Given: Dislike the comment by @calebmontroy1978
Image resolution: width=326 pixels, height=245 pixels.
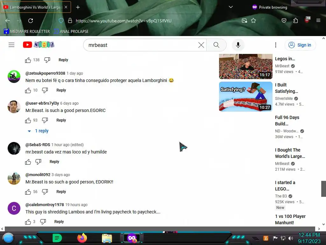Looking at the screenshot, I should pyautogui.click(x=43, y=222).
